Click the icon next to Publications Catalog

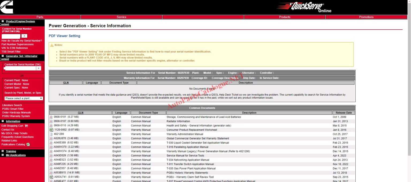click(27, 144)
